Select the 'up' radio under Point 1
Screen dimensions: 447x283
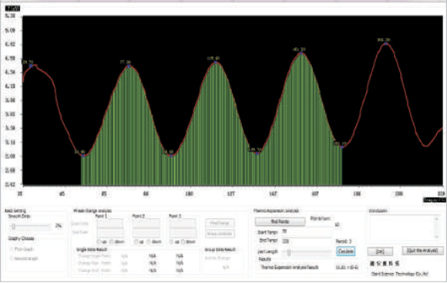pyautogui.click(x=99, y=242)
